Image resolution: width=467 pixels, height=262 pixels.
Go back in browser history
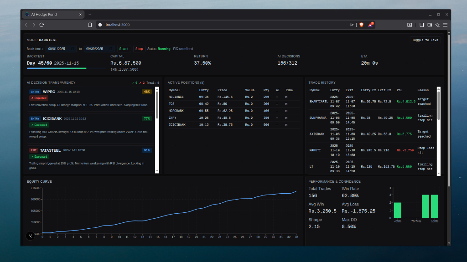pyautogui.click(x=26, y=25)
